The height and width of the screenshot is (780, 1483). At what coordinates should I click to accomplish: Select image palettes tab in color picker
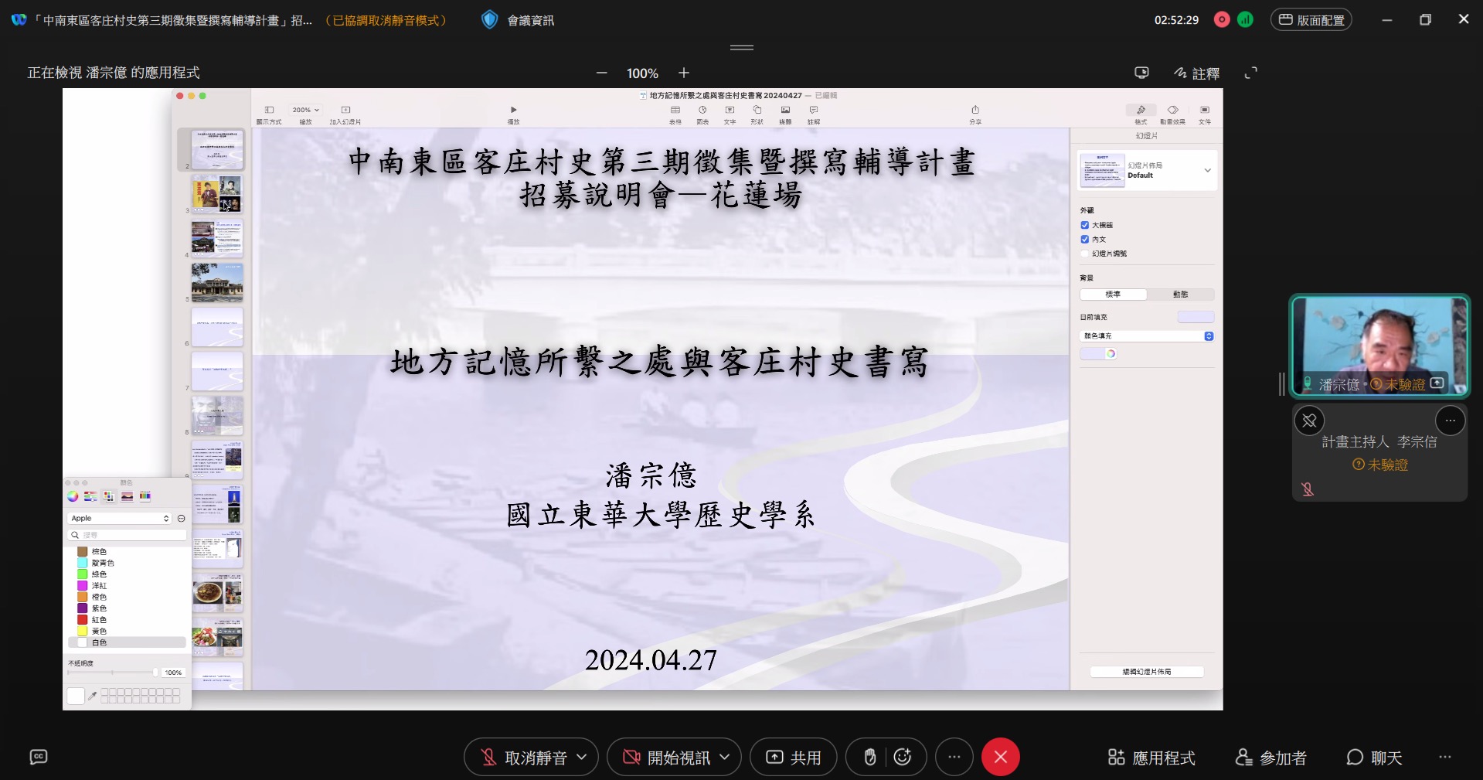(127, 496)
